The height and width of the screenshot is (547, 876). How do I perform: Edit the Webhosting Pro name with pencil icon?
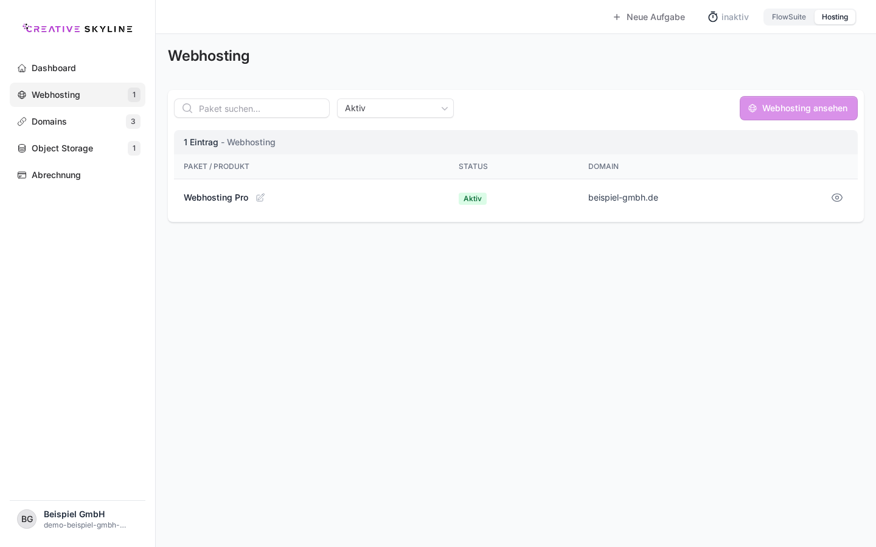point(260,198)
